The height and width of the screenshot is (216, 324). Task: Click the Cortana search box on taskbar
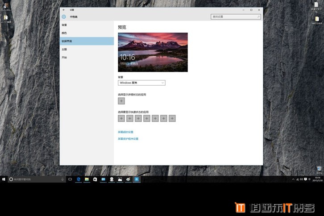[x=37, y=179]
